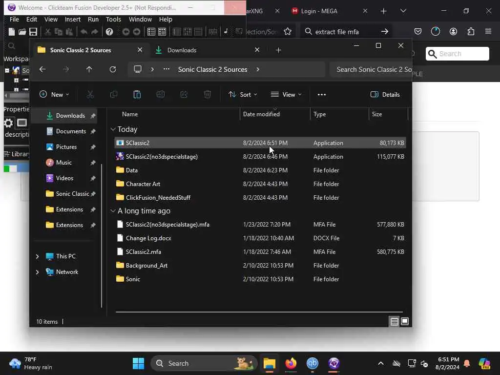
Task: Click the Copy icon in Explorer toolbar
Action: pyautogui.click(x=113, y=94)
